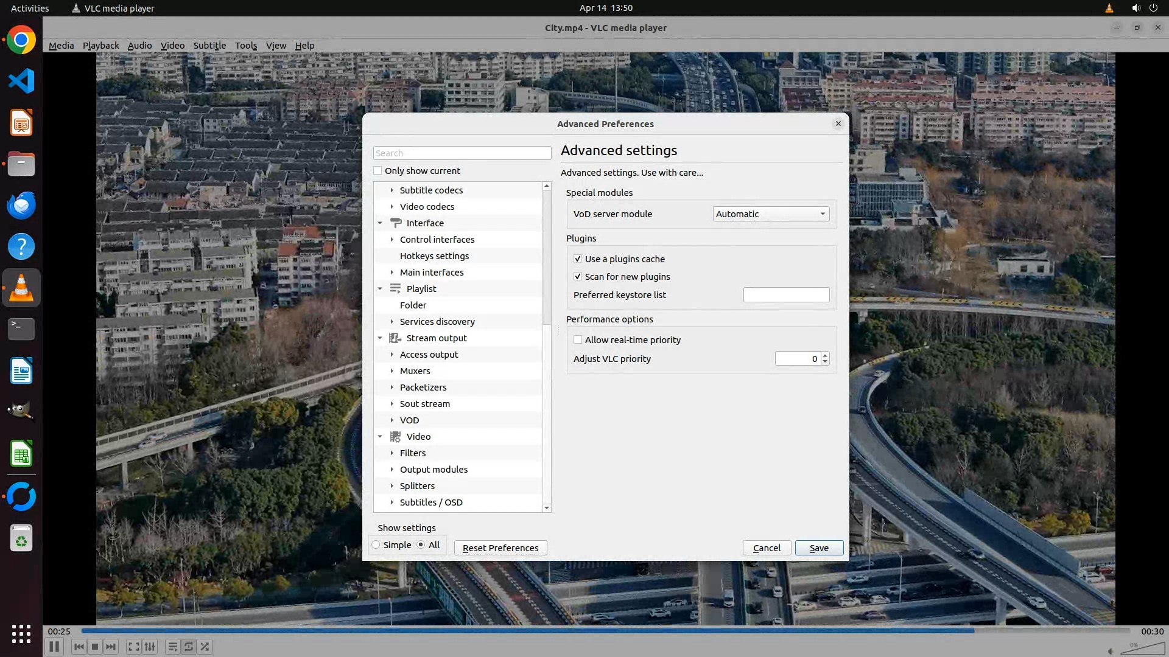Viewport: 1169px width, 657px height.
Task: Click the Reset Preferences button
Action: (x=500, y=548)
